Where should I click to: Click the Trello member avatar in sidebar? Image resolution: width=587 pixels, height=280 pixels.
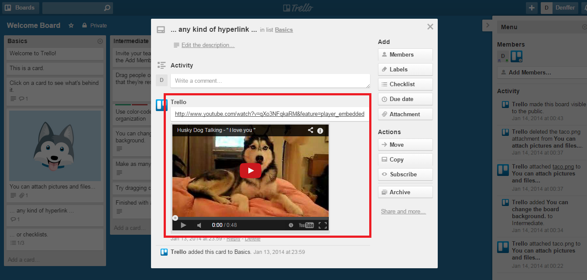517,57
